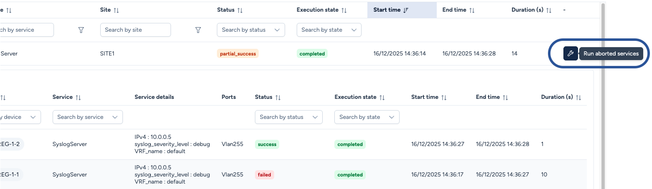Screen dimensions: 652x189
Task: Click the vertical scrollbar on the right
Action: [x=602, y=96]
